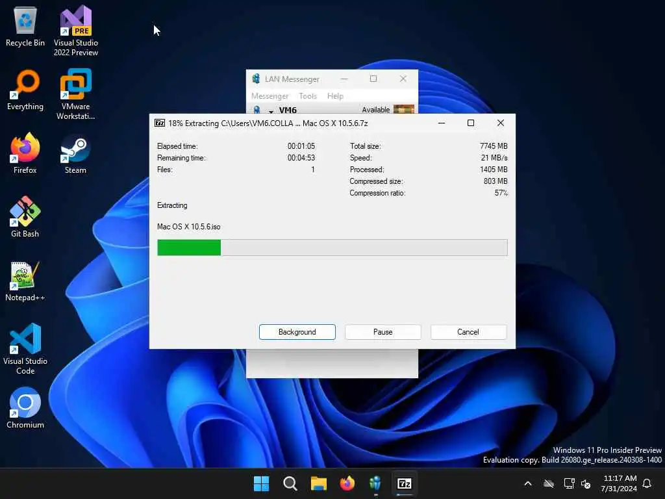Maximize the 7-Zip extraction window
Screen dimensions: 665x499
471,123
